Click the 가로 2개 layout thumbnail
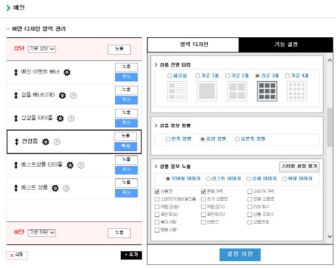336x268 pixels. (x=237, y=91)
